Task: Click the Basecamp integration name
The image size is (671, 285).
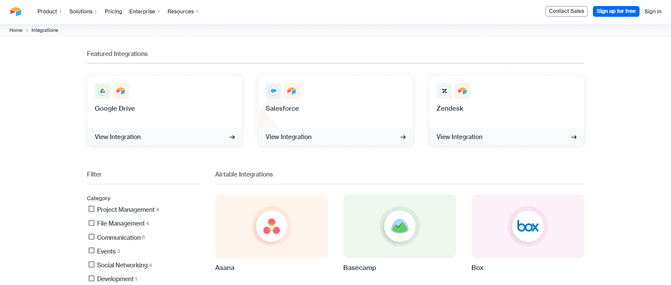Action: 359,268
